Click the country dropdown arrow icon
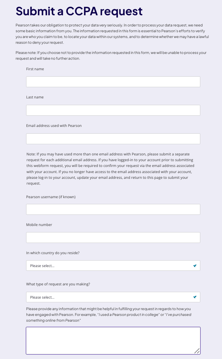The image size is (222, 359). click(195, 266)
